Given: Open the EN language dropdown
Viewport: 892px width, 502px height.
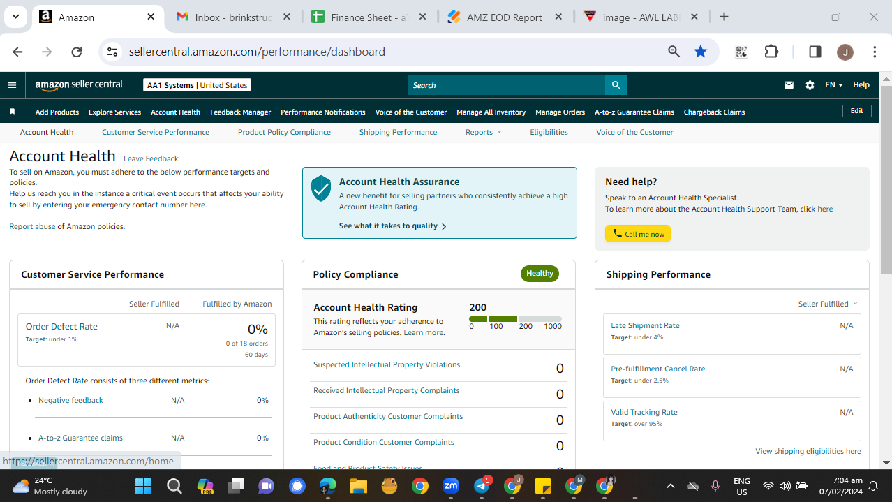Looking at the screenshot, I should click(834, 85).
